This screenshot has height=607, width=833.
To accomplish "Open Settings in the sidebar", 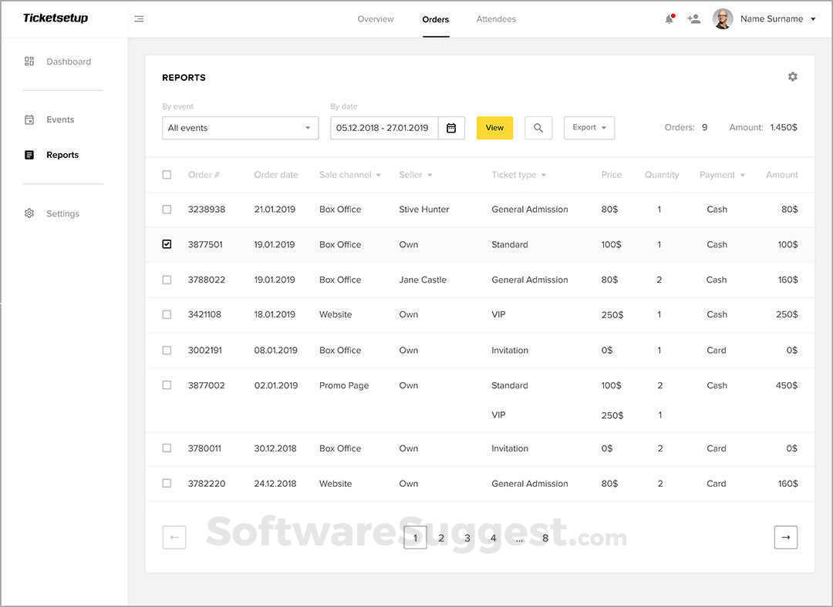I will (62, 213).
